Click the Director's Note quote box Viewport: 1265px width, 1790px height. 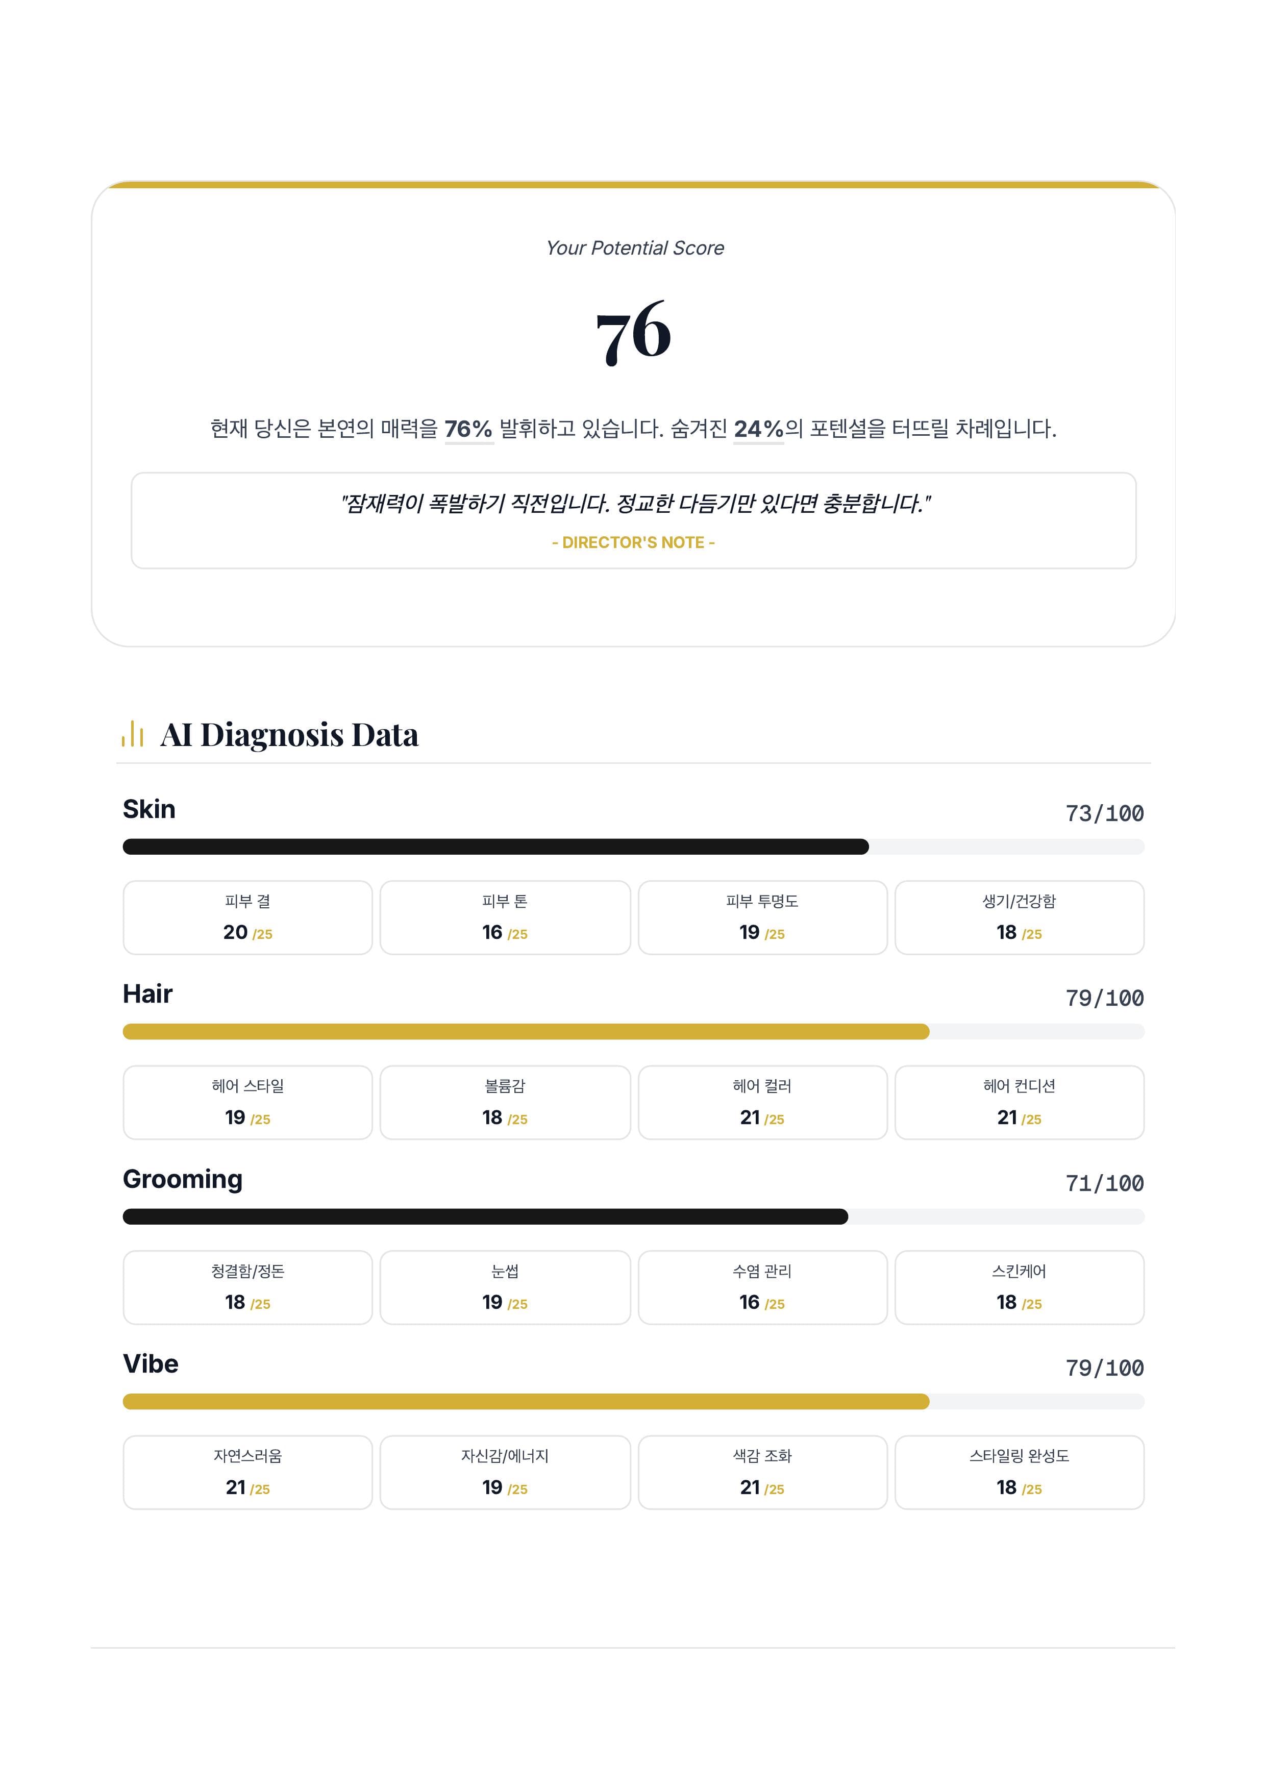point(633,520)
